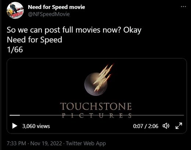Screen dimensions: 191x150
Task: Click the PICTURES lettering below the progress bar
Action: click(x=97, y=116)
